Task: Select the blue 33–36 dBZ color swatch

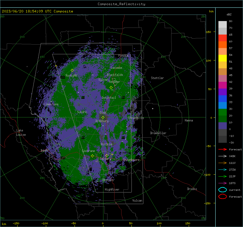Action: (x=222, y=99)
